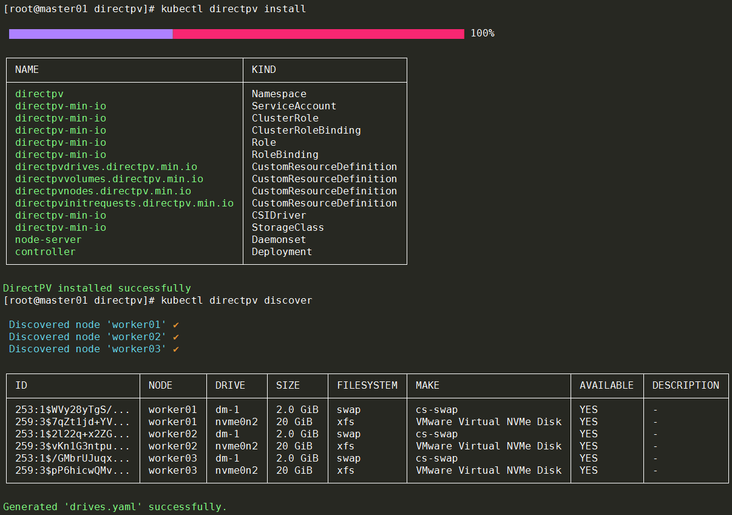Click the pink segment of the progress bar
732x515 pixels.
(318, 33)
